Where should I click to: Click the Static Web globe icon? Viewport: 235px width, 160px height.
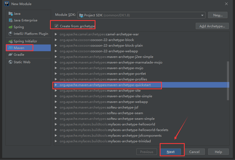point(10,62)
